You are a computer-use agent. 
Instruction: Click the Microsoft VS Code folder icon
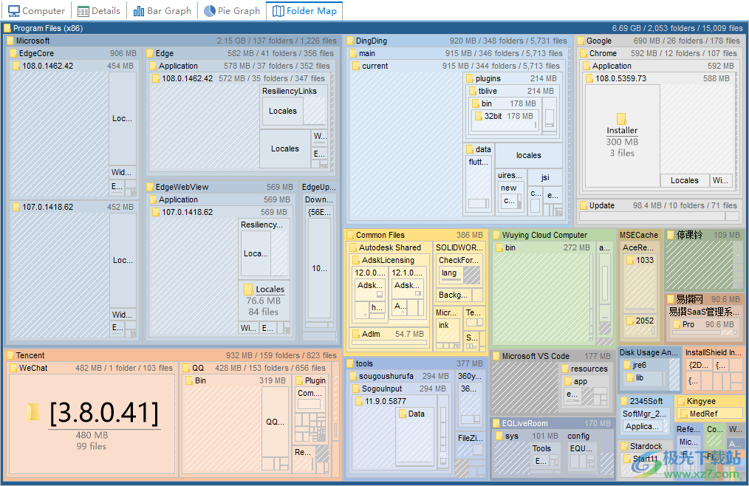click(496, 357)
